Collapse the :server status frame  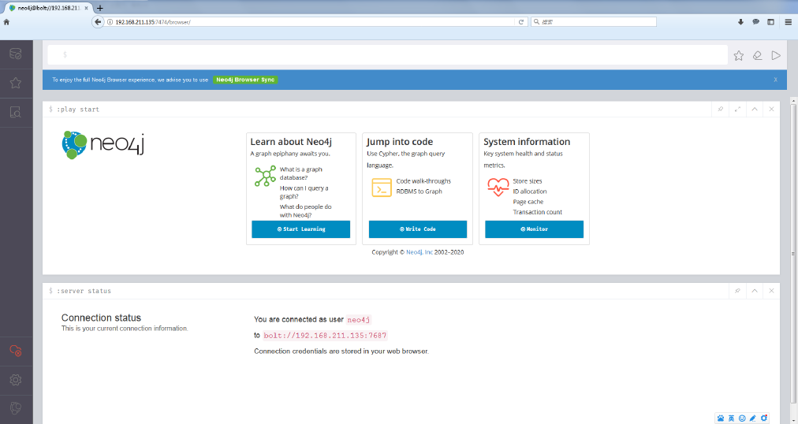tap(755, 291)
